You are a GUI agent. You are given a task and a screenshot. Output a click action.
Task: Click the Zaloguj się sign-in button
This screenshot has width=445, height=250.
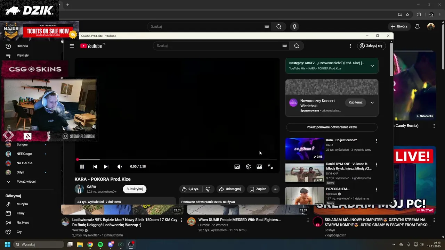[x=371, y=46]
